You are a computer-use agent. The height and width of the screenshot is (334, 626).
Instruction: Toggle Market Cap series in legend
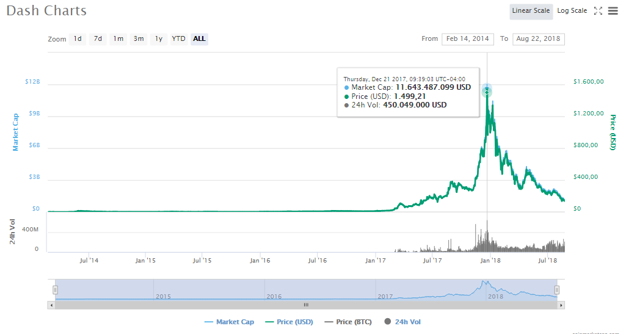(229, 322)
